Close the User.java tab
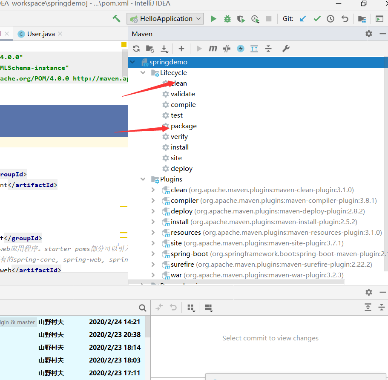 coord(60,34)
